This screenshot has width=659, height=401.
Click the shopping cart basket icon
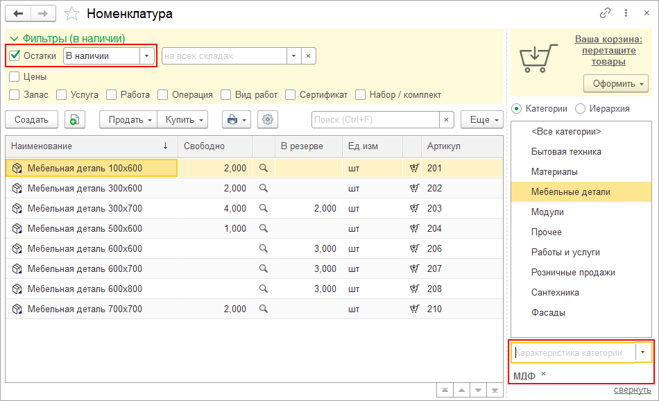(x=538, y=58)
